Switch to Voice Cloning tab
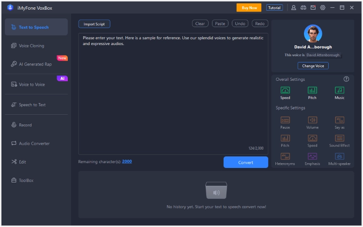The height and width of the screenshot is (227, 363). [x=31, y=46]
